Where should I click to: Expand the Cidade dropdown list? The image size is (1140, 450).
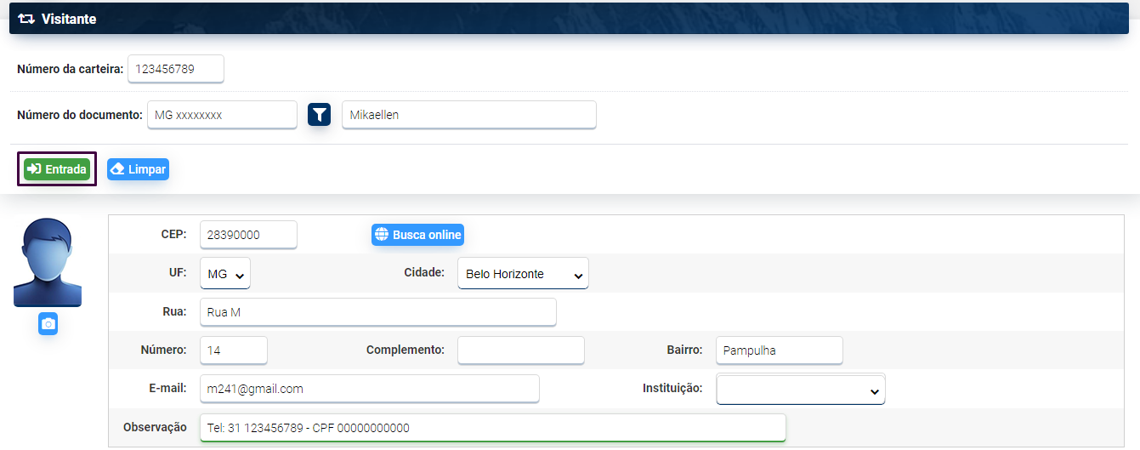click(x=522, y=274)
